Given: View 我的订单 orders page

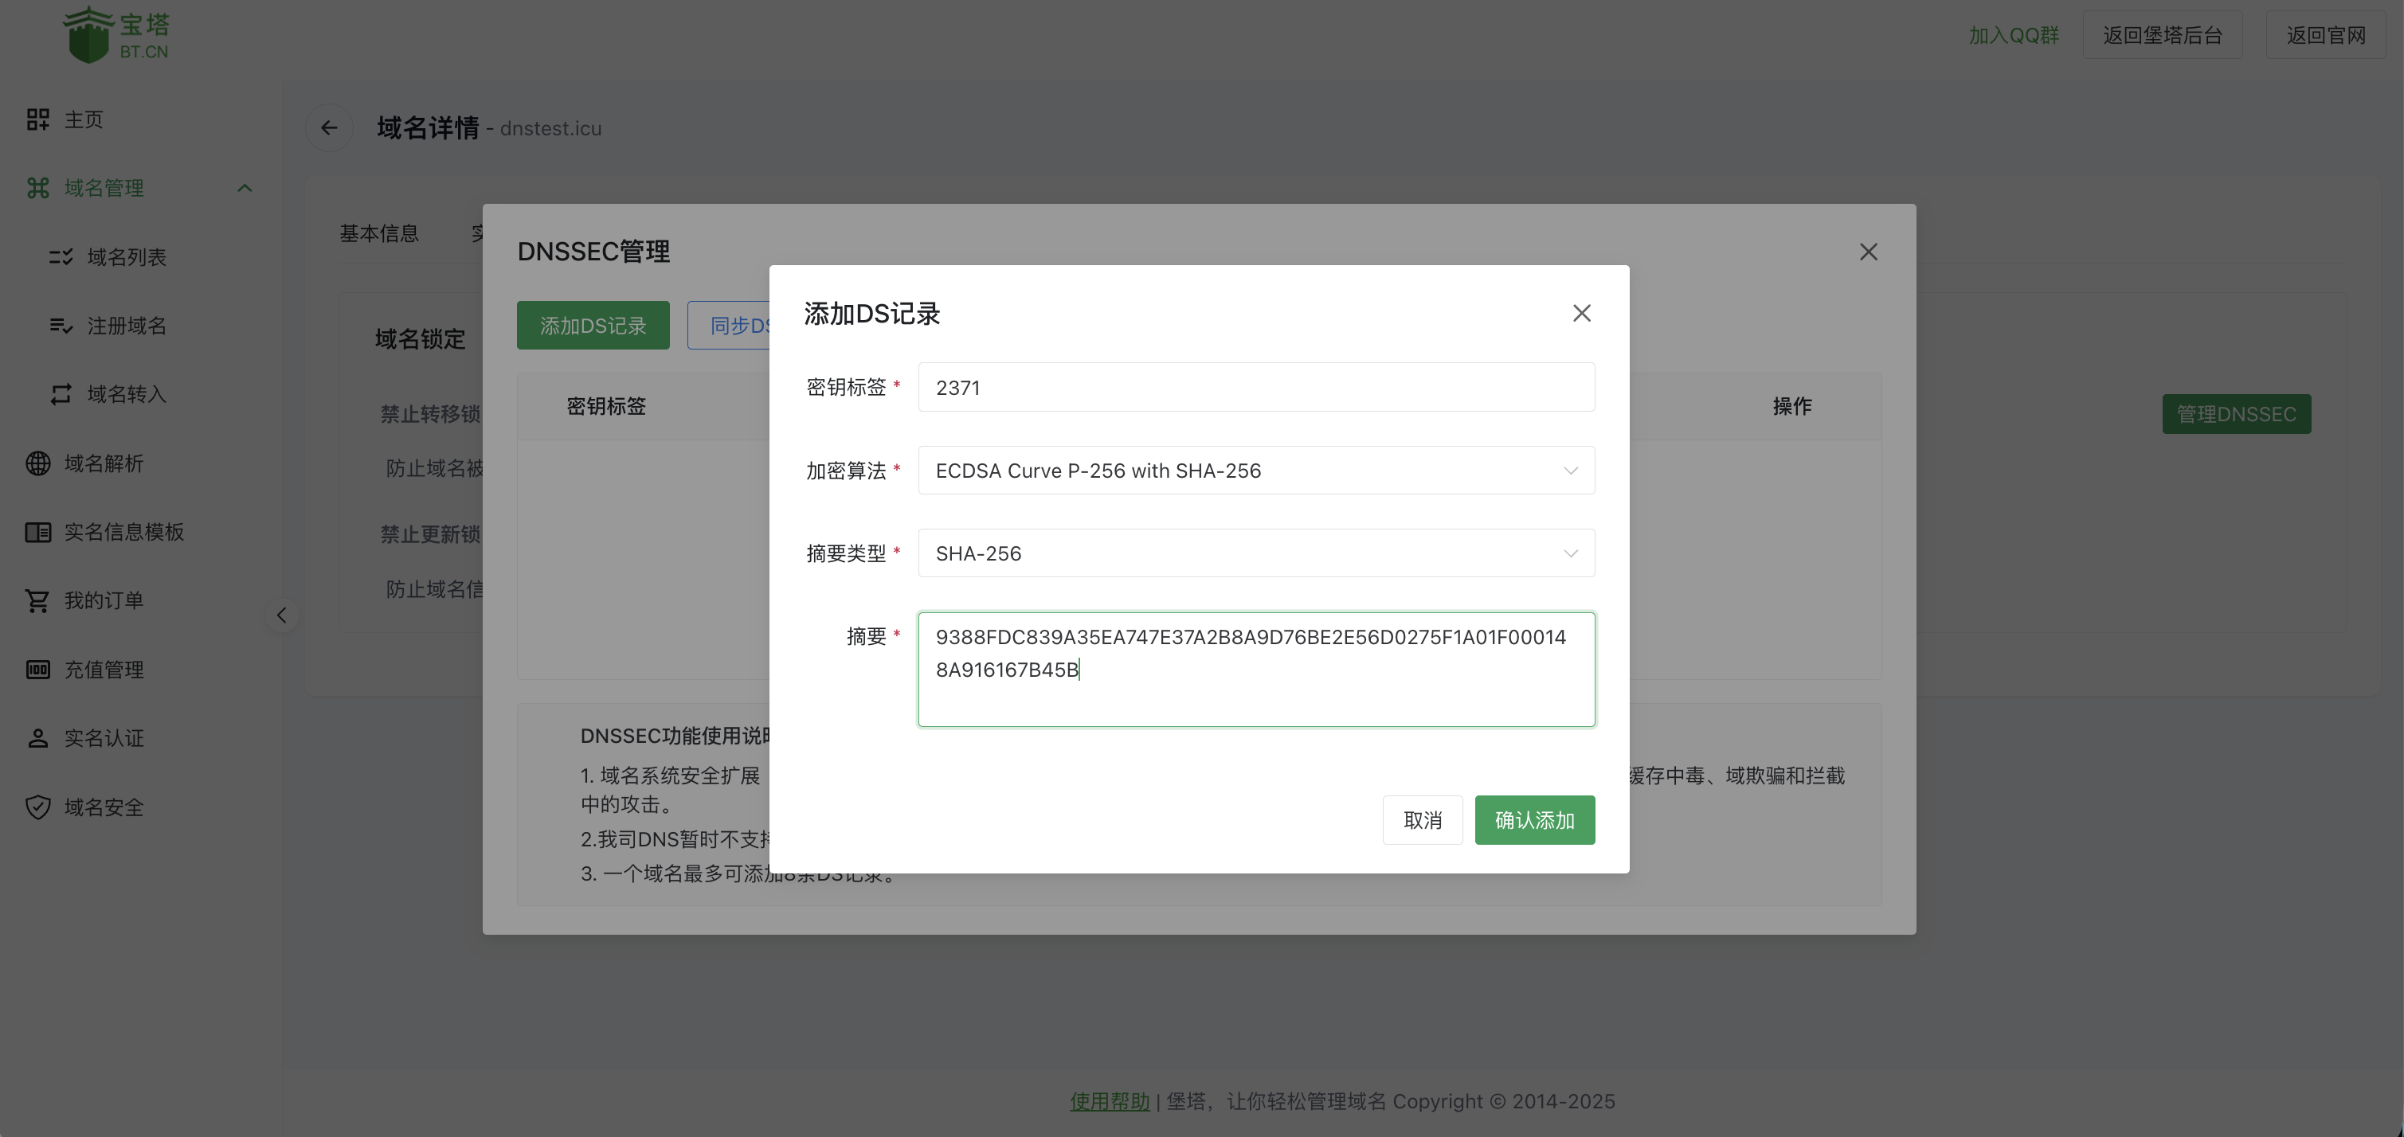Looking at the screenshot, I should click(105, 600).
